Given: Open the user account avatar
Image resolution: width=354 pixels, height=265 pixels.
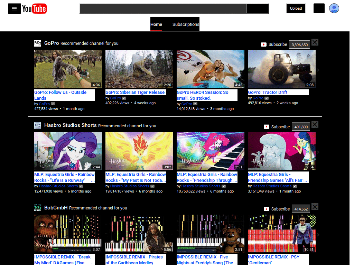Looking at the screenshot, I should [x=334, y=8].
